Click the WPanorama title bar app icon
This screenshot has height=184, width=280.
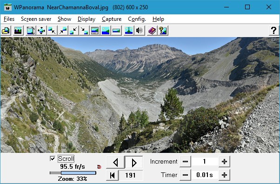point(8,7)
